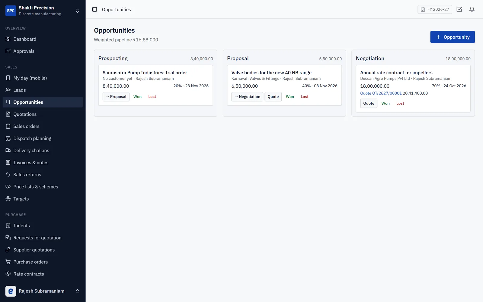Open the FY 2026-27 fiscal year selector
This screenshot has height=302, width=483.
pos(435,9)
